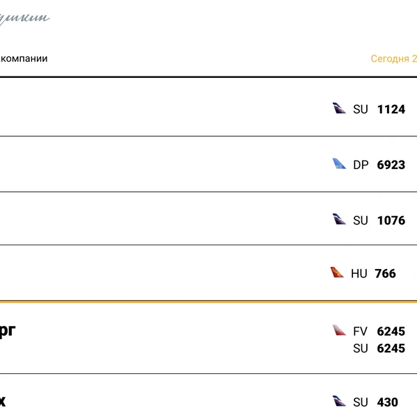Select the destination name ending in "рг"
417x417 pixels.
coord(8,332)
